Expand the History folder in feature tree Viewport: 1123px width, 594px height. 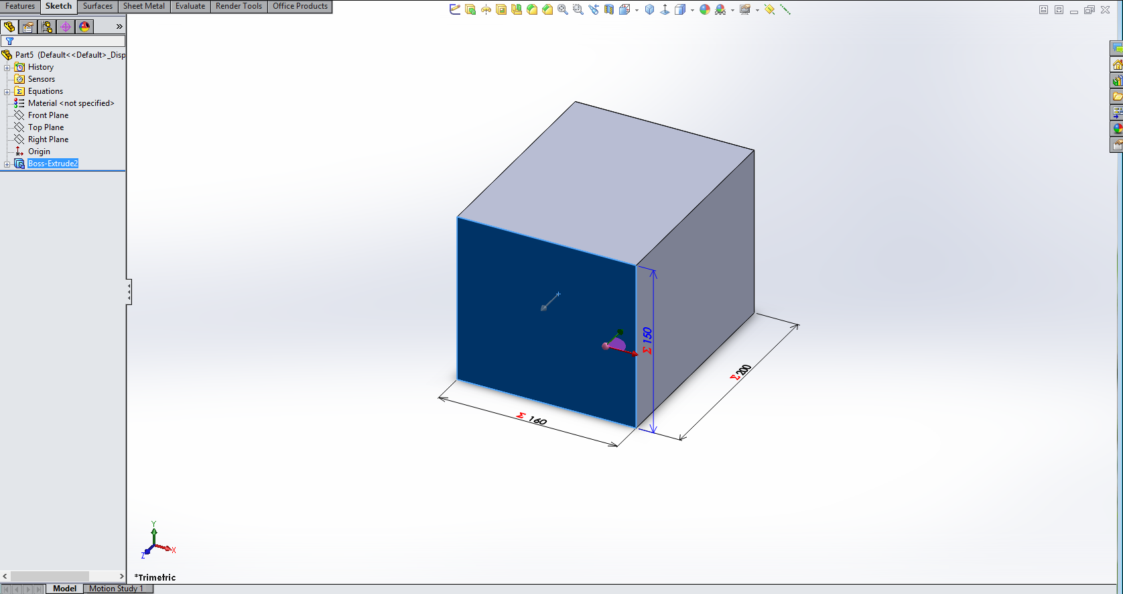click(7, 68)
